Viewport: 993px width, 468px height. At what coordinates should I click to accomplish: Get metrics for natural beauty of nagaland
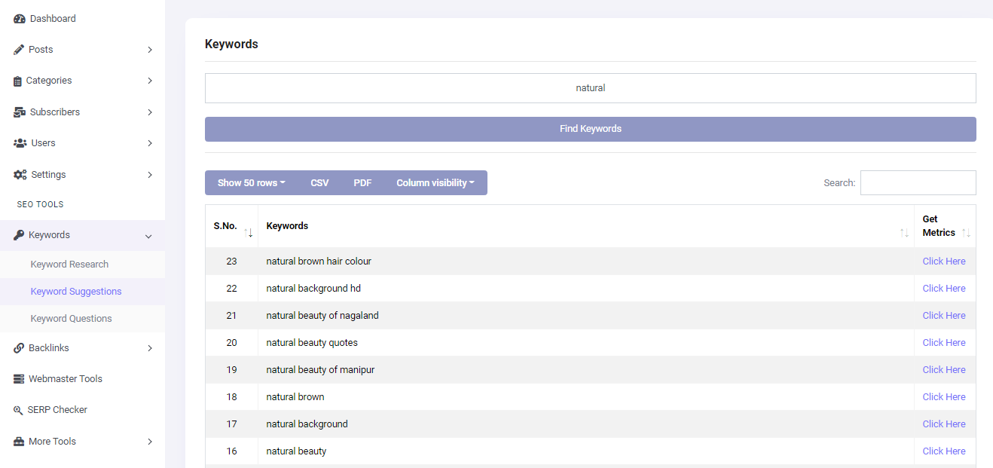coord(944,316)
